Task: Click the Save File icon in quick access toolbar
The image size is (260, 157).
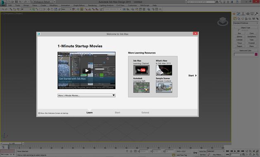Action: tap(16, 2)
